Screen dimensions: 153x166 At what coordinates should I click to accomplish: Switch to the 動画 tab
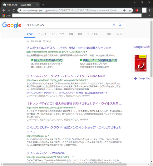coord(80,34)
